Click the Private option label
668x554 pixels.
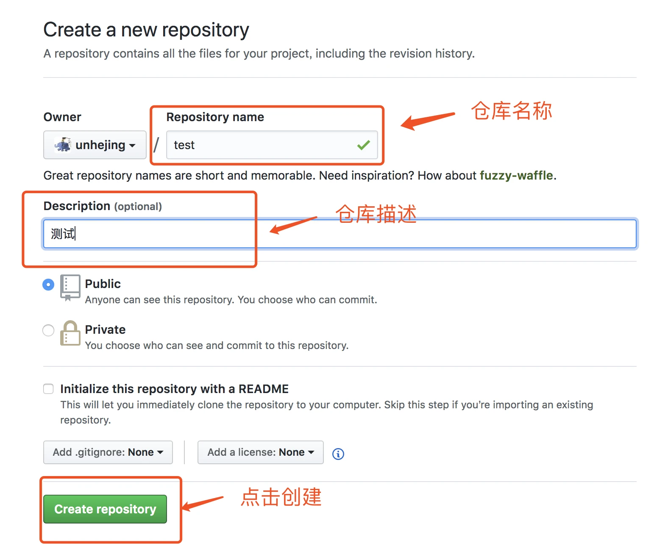(105, 330)
